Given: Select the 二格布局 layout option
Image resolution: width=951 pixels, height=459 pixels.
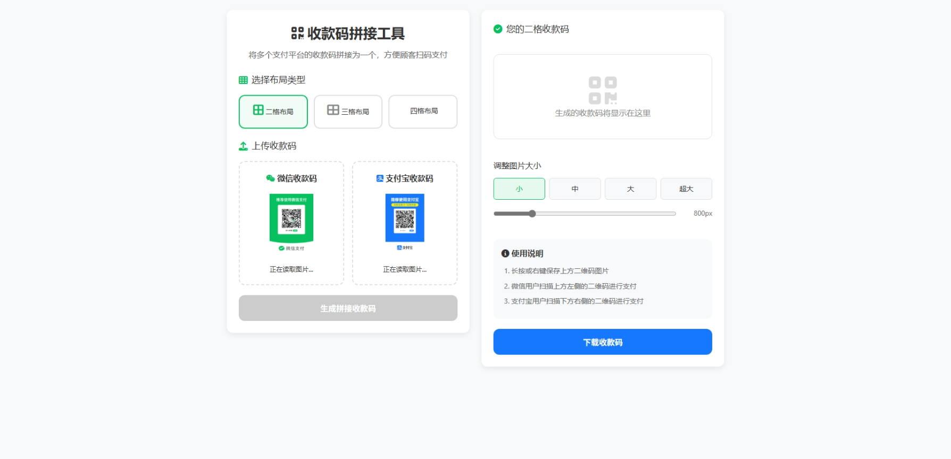Looking at the screenshot, I should [273, 112].
